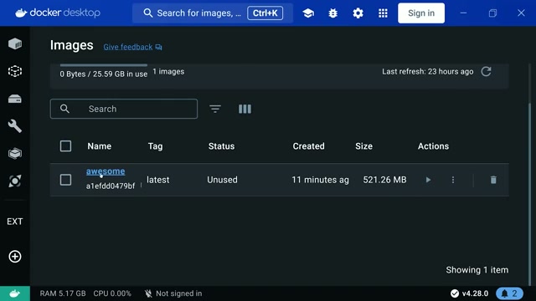The height and width of the screenshot is (301, 536).
Task: Close the Docker Desktop window
Action: pos(521,13)
